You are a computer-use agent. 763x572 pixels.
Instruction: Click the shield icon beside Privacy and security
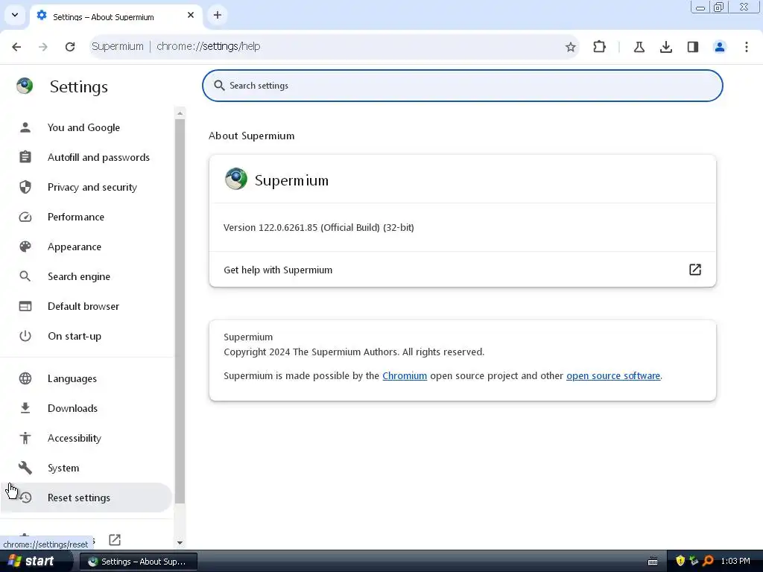[x=25, y=187]
